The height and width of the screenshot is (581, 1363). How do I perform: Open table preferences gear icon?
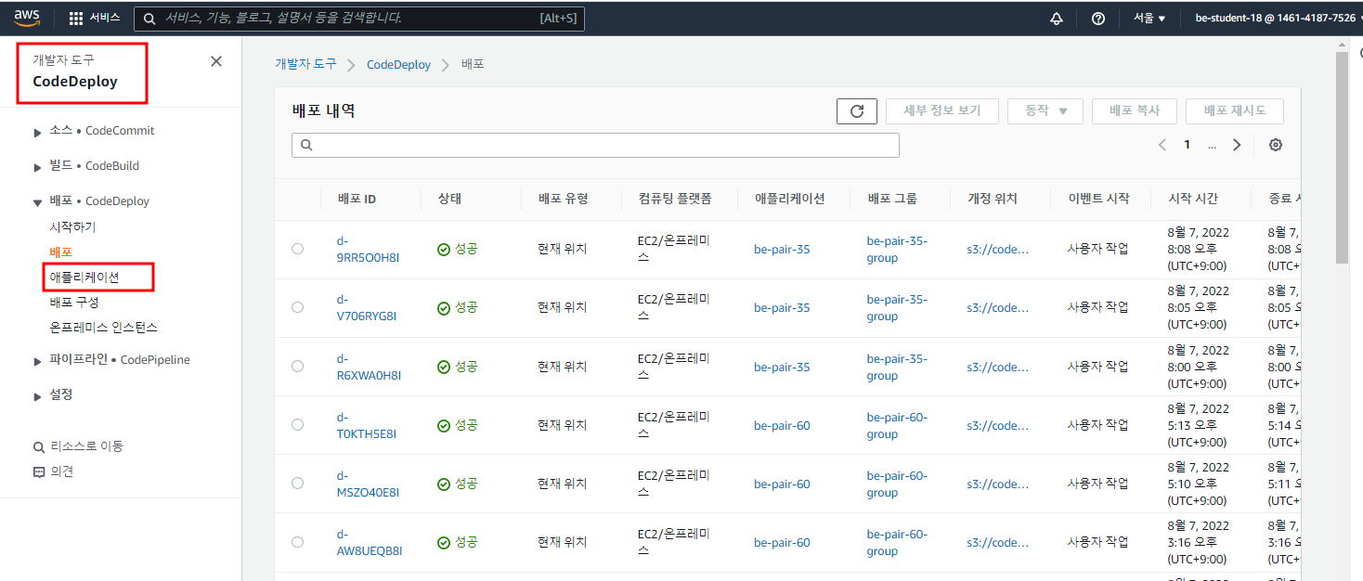1276,145
